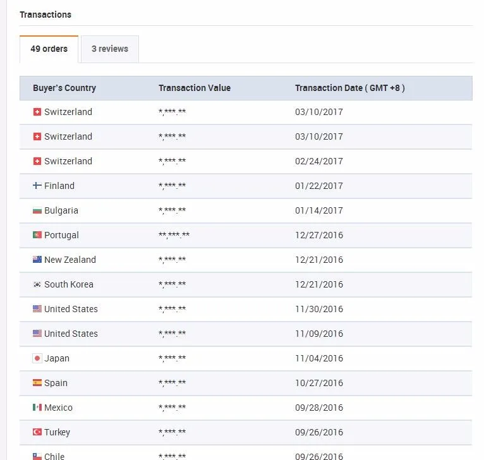Click the Finland flag icon
The image size is (484, 460).
[x=37, y=186]
